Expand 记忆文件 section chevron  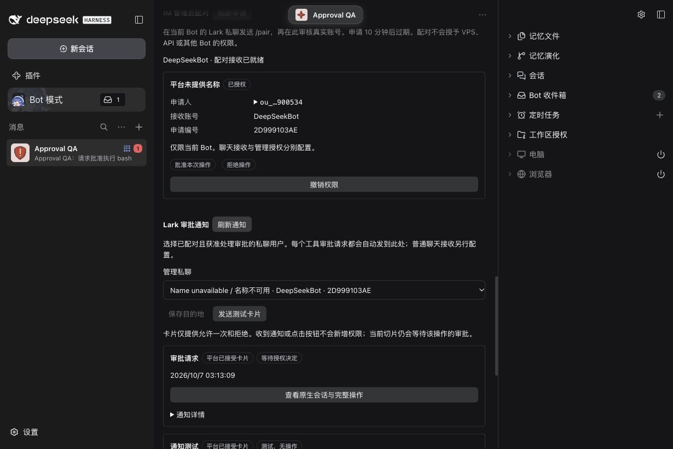(509, 36)
